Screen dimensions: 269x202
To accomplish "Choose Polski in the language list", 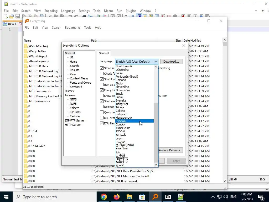I will (134, 73).
